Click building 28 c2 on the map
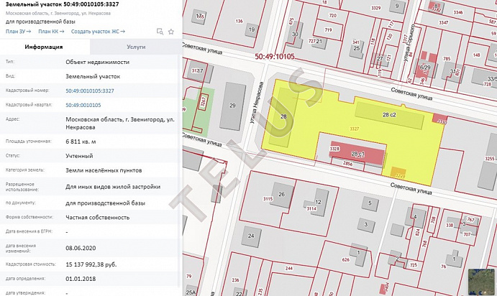Screen dimensions: 497x296 389,115
